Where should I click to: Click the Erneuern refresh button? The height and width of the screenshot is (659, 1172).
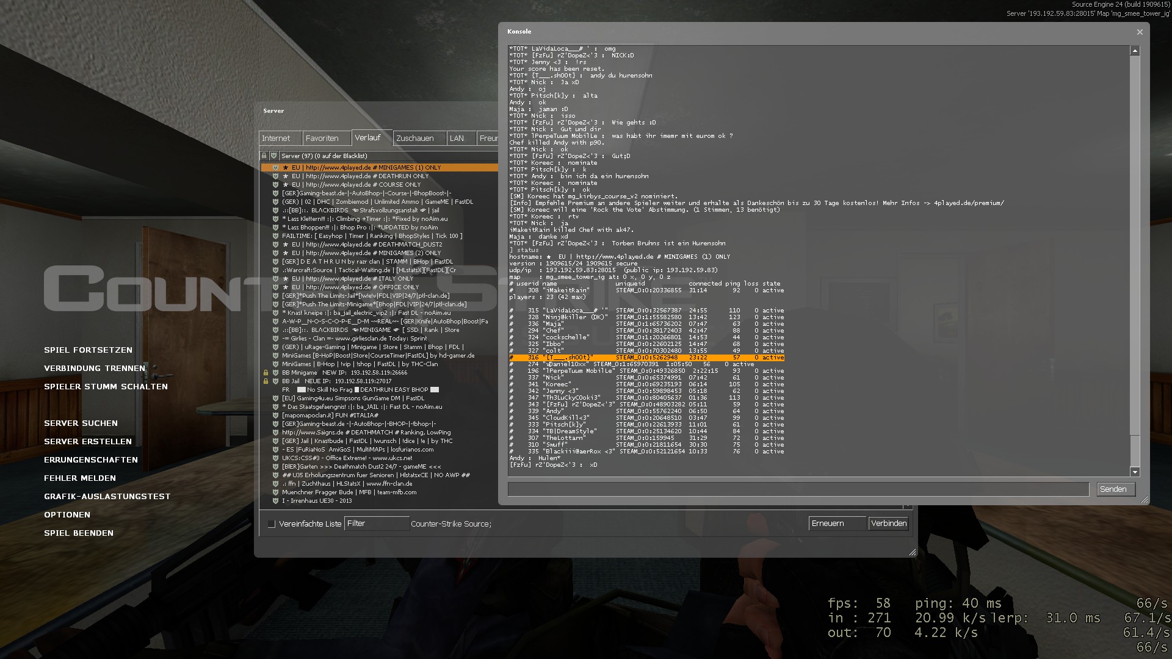[x=837, y=524]
